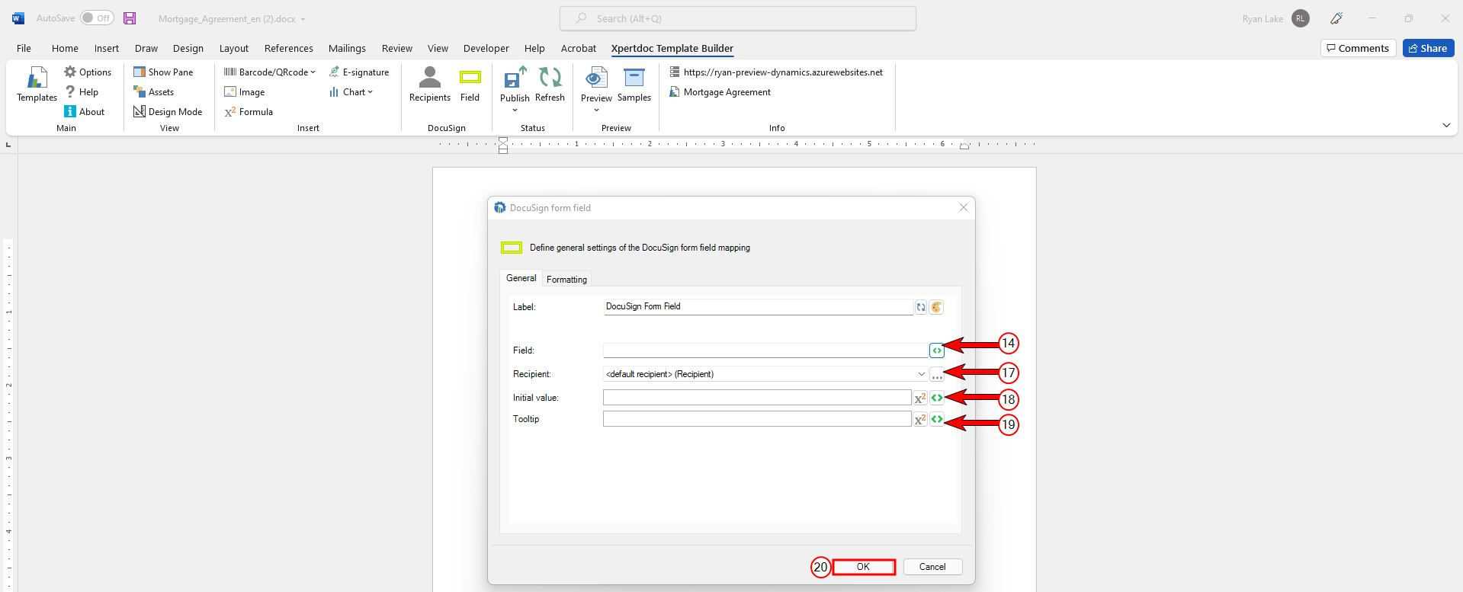The width and height of the screenshot is (1463, 592).
Task: Switch on Design Mode
Action: (x=168, y=111)
